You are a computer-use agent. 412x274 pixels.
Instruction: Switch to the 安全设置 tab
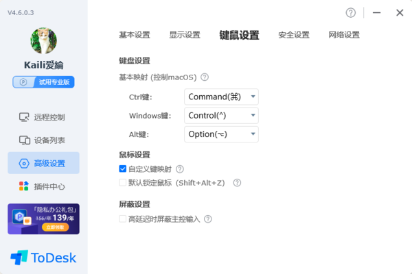click(x=294, y=35)
